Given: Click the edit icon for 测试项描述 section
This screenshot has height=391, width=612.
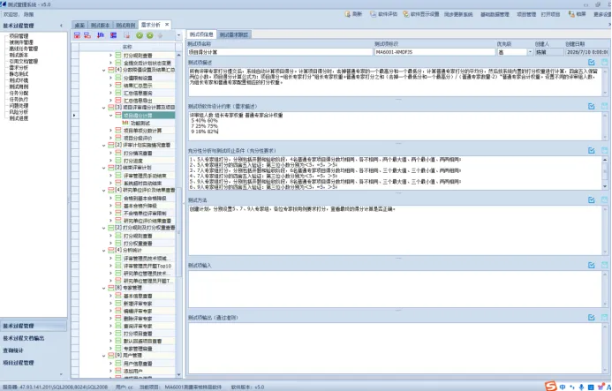Looking at the screenshot, I should (592, 62).
